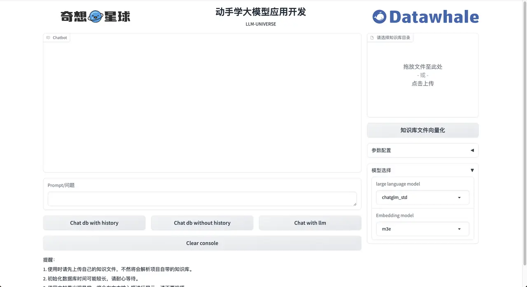
Task: Click the 动手学大模型应用开发 title
Action: click(261, 12)
